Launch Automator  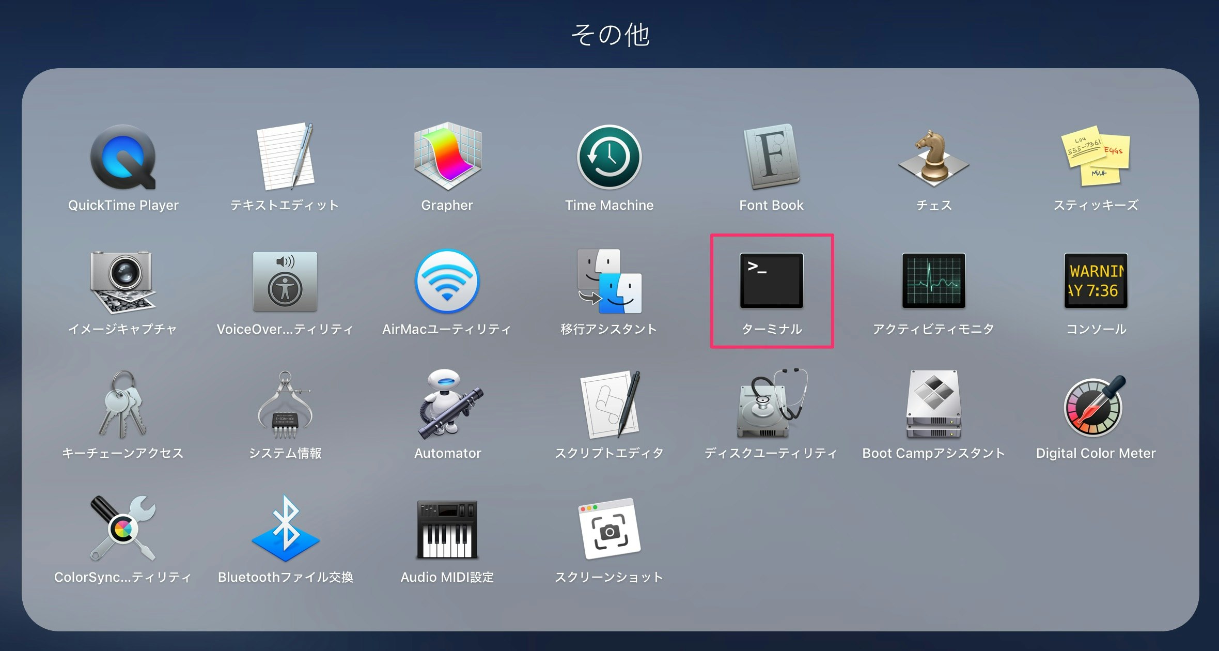(x=447, y=408)
